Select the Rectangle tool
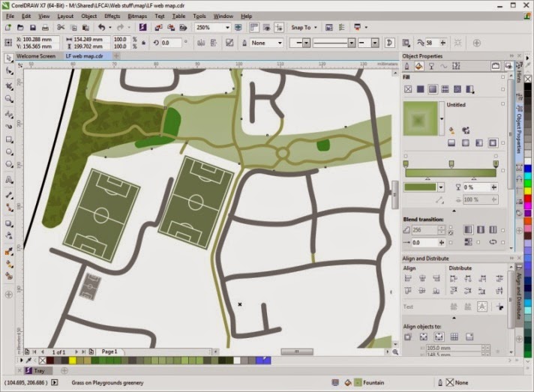The image size is (534, 392). click(9, 139)
